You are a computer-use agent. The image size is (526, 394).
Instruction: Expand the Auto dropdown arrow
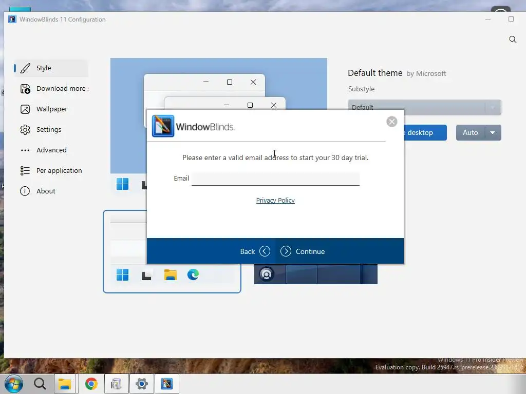click(493, 133)
